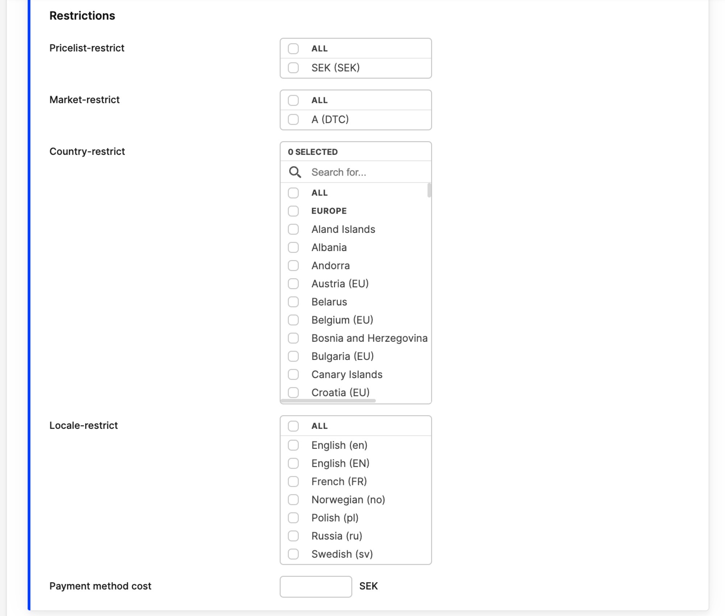
Task: Expand the Country-restrict dropdown list
Action: (356, 152)
